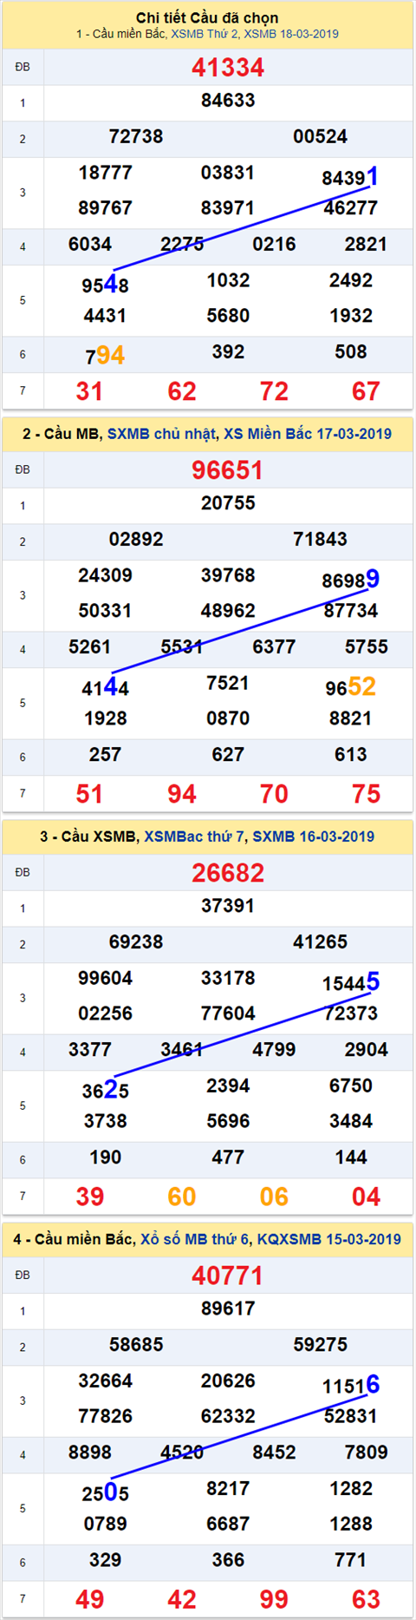Click sixth prize number 794
The image size is (416, 1620).
tap(105, 356)
